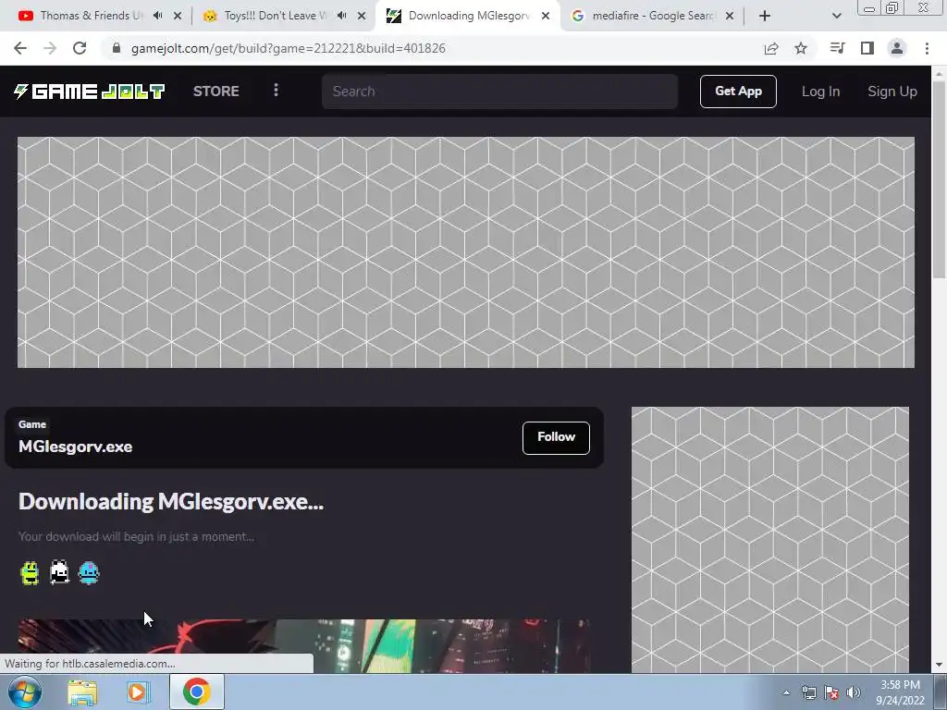Show hidden tray icons arrow
This screenshot has height=710, width=947.
pos(786,692)
